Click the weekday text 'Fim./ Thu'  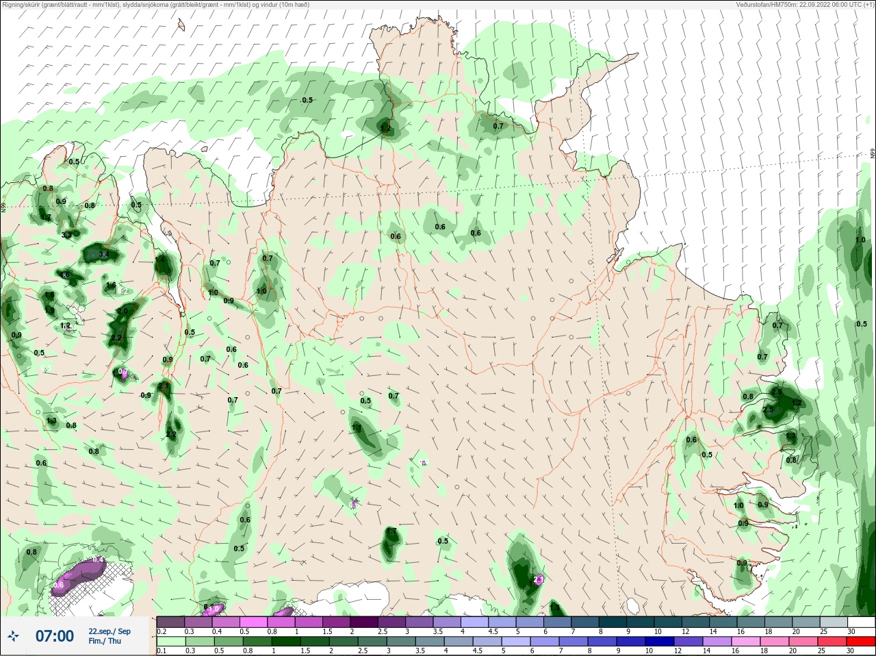point(105,641)
